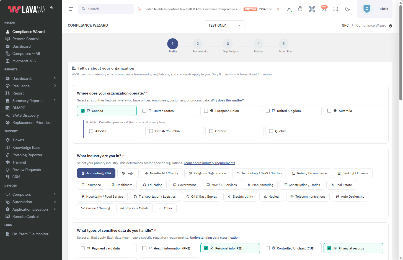Viewport: 403px width, 260px height.
Task: Expand Automation submenu chevron
Action: tap(55, 202)
